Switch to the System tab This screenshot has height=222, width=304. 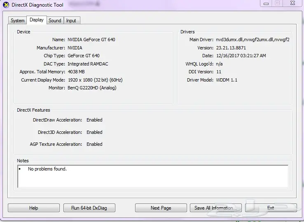[18, 21]
